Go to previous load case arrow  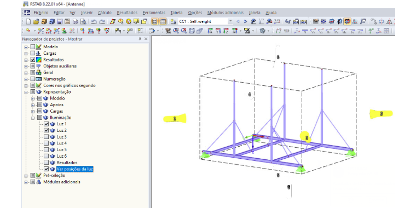(x=238, y=21)
